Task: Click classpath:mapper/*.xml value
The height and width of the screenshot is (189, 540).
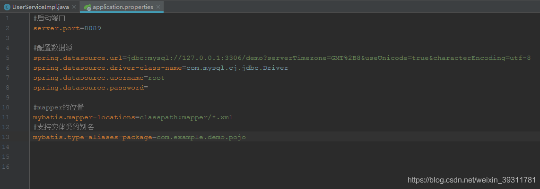Action: point(186,117)
